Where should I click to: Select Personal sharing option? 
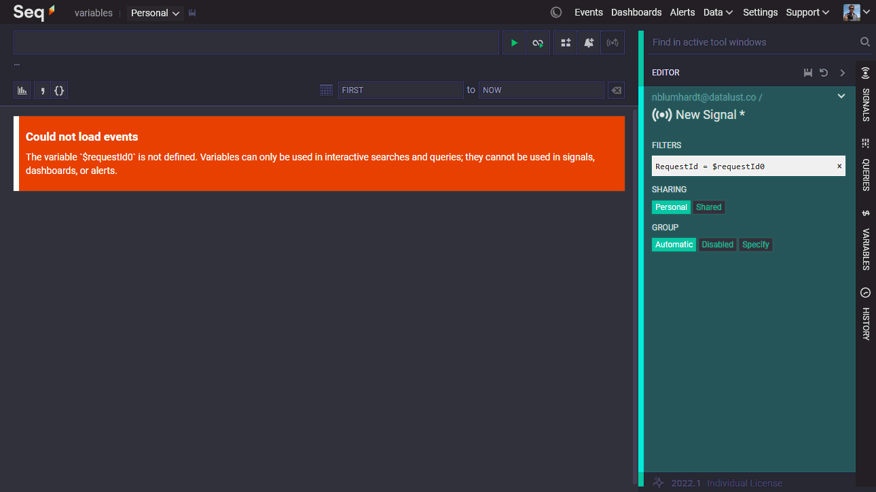[x=671, y=207]
